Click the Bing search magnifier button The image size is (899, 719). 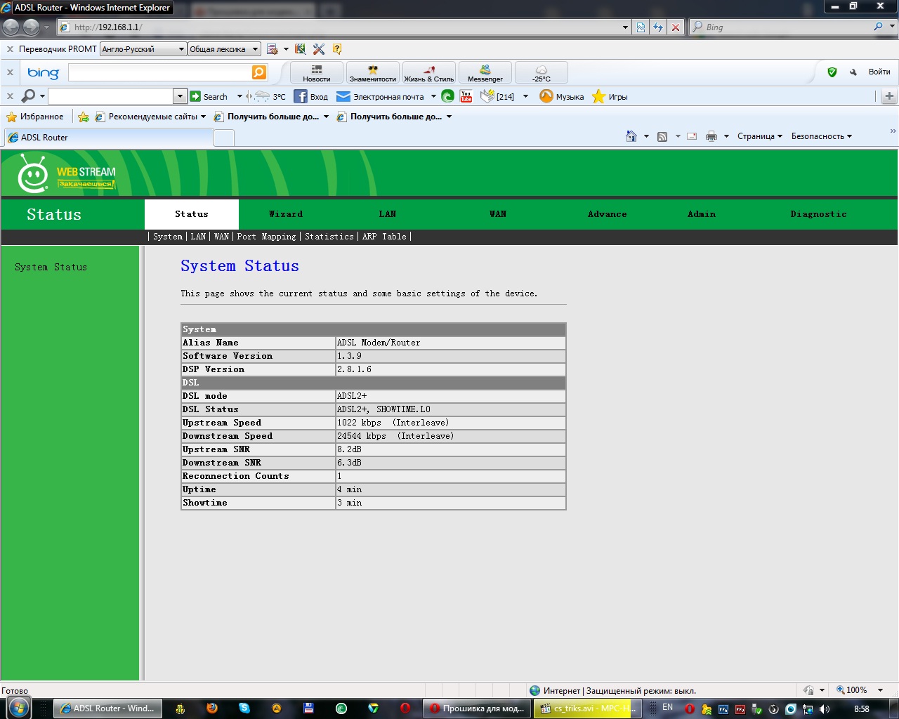coord(258,72)
